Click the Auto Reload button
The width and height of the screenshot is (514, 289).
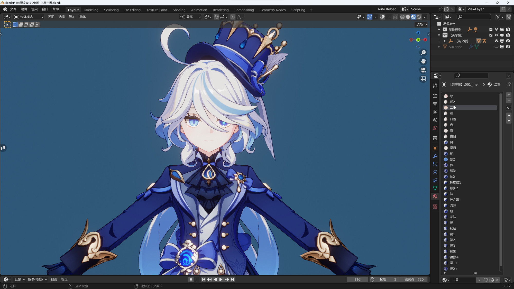(x=387, y=9)
